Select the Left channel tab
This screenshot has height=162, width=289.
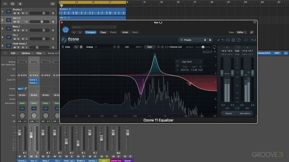(127, 47)
